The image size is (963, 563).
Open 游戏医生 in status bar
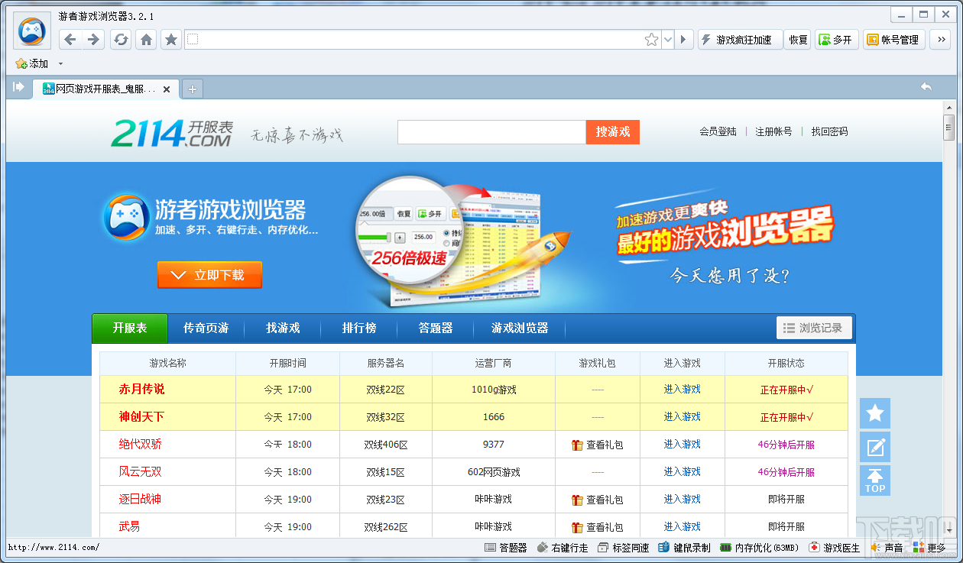pos(835,548)
